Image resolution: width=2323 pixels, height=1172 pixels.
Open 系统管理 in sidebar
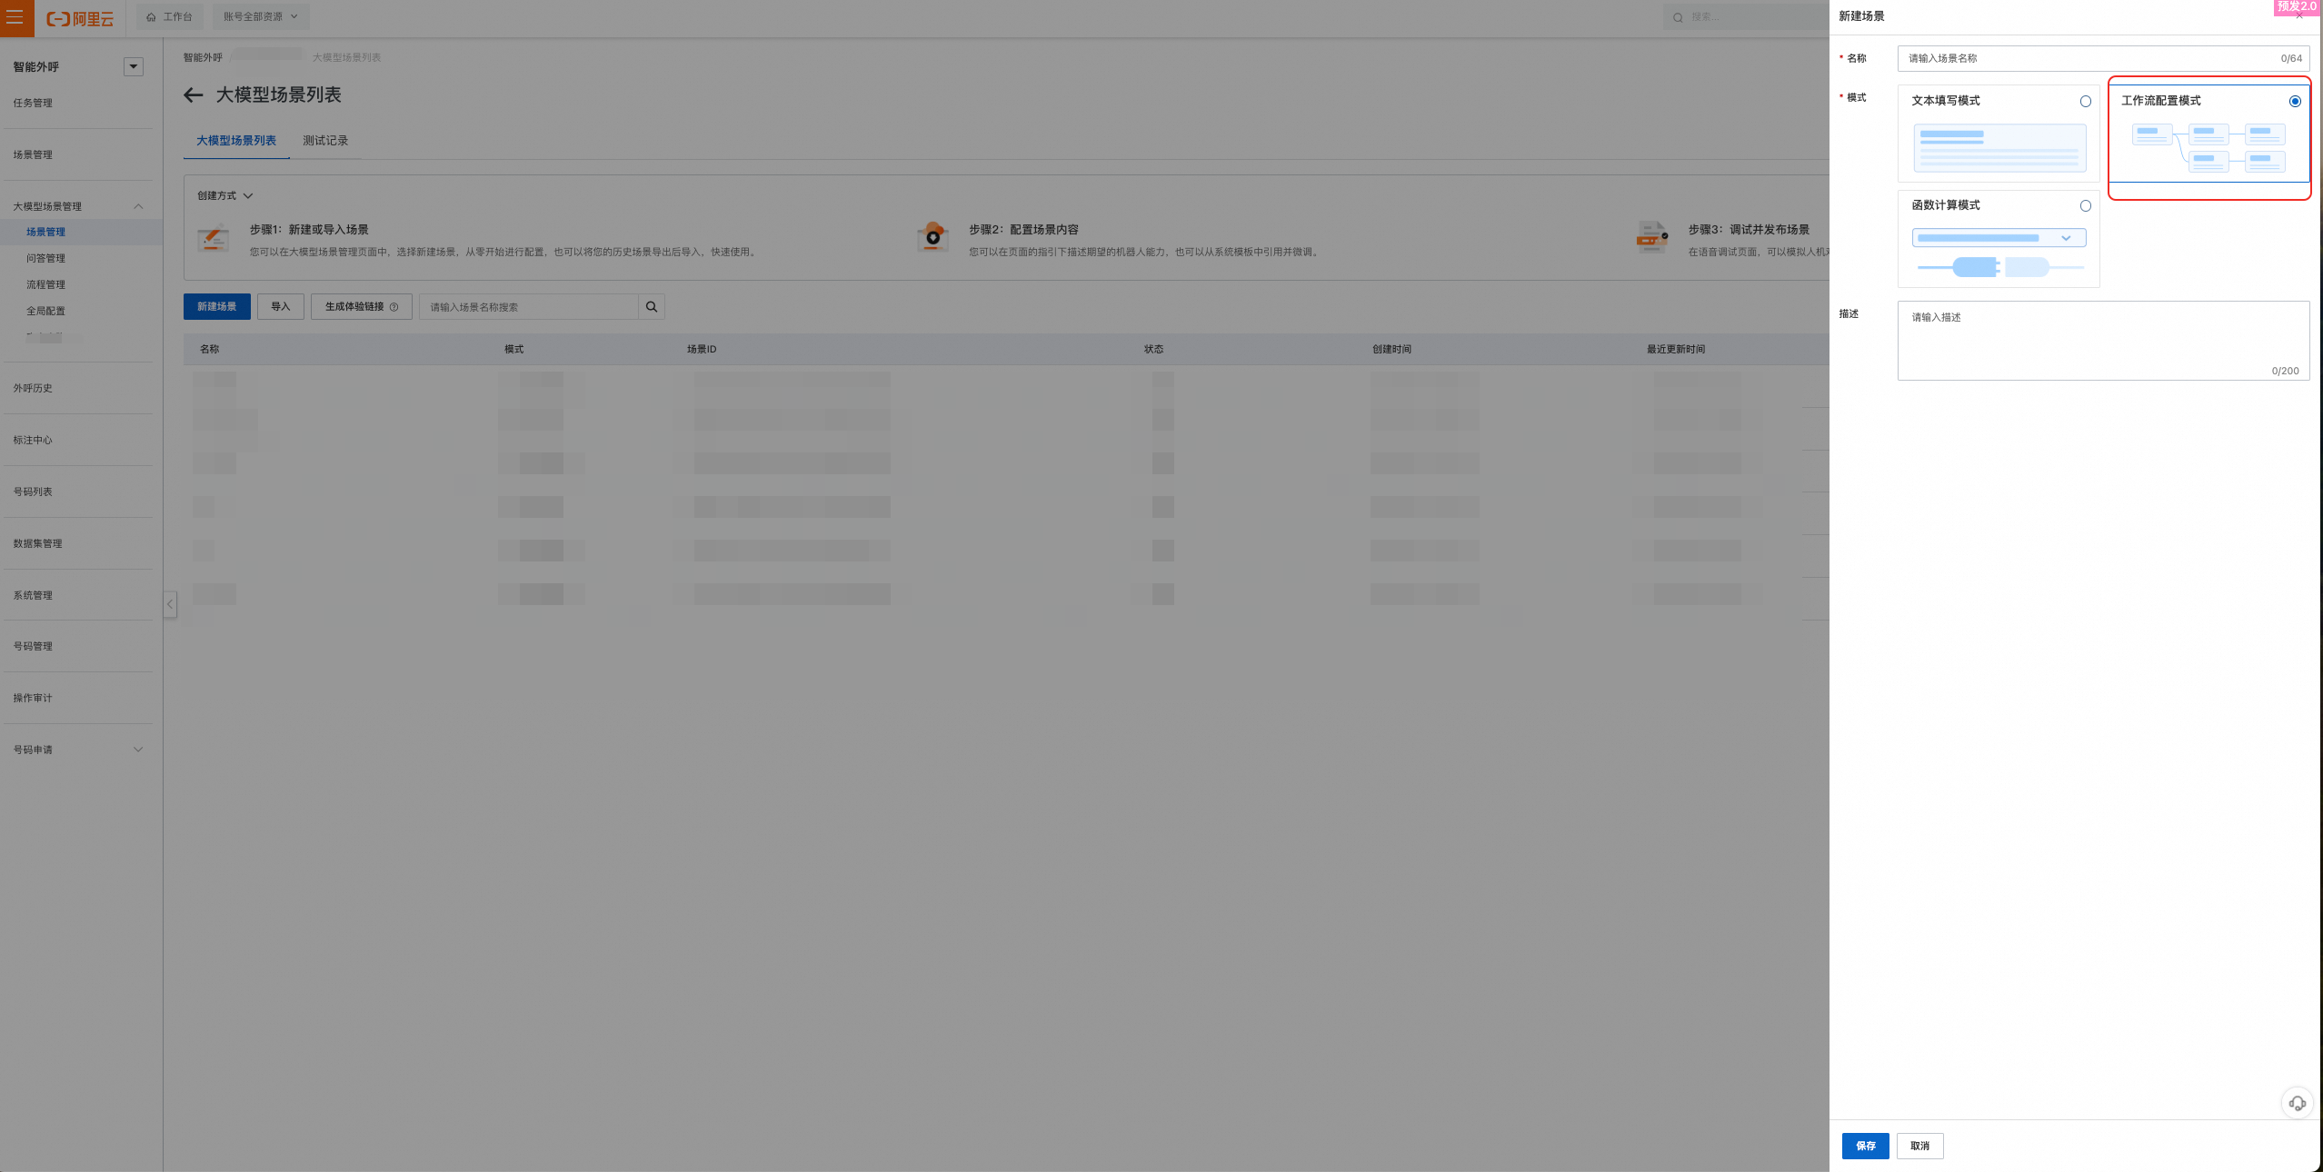tap(33, 595)
